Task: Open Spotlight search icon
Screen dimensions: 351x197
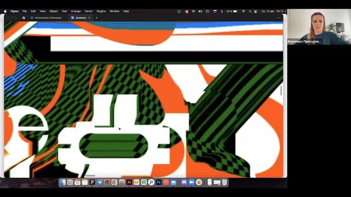Action: point(250,11)
